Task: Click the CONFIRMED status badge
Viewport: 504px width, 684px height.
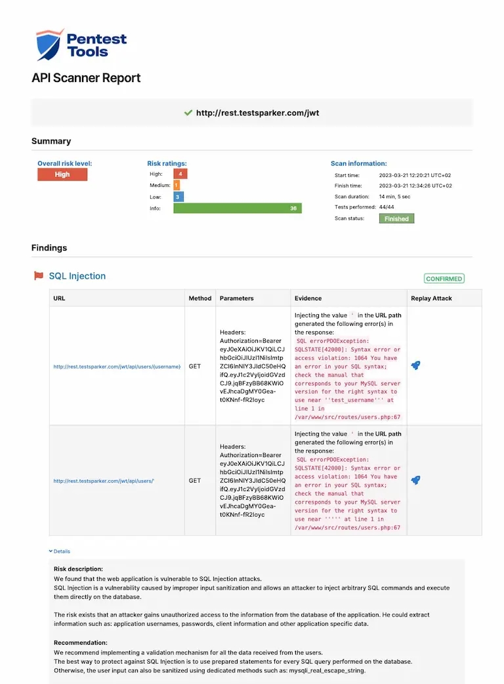Action: tap(444, 279)
